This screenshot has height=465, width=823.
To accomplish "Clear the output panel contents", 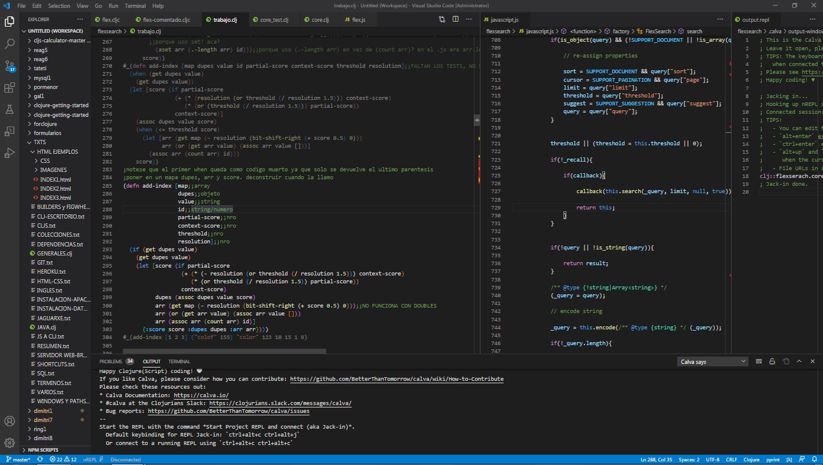I will click(785, 361).
